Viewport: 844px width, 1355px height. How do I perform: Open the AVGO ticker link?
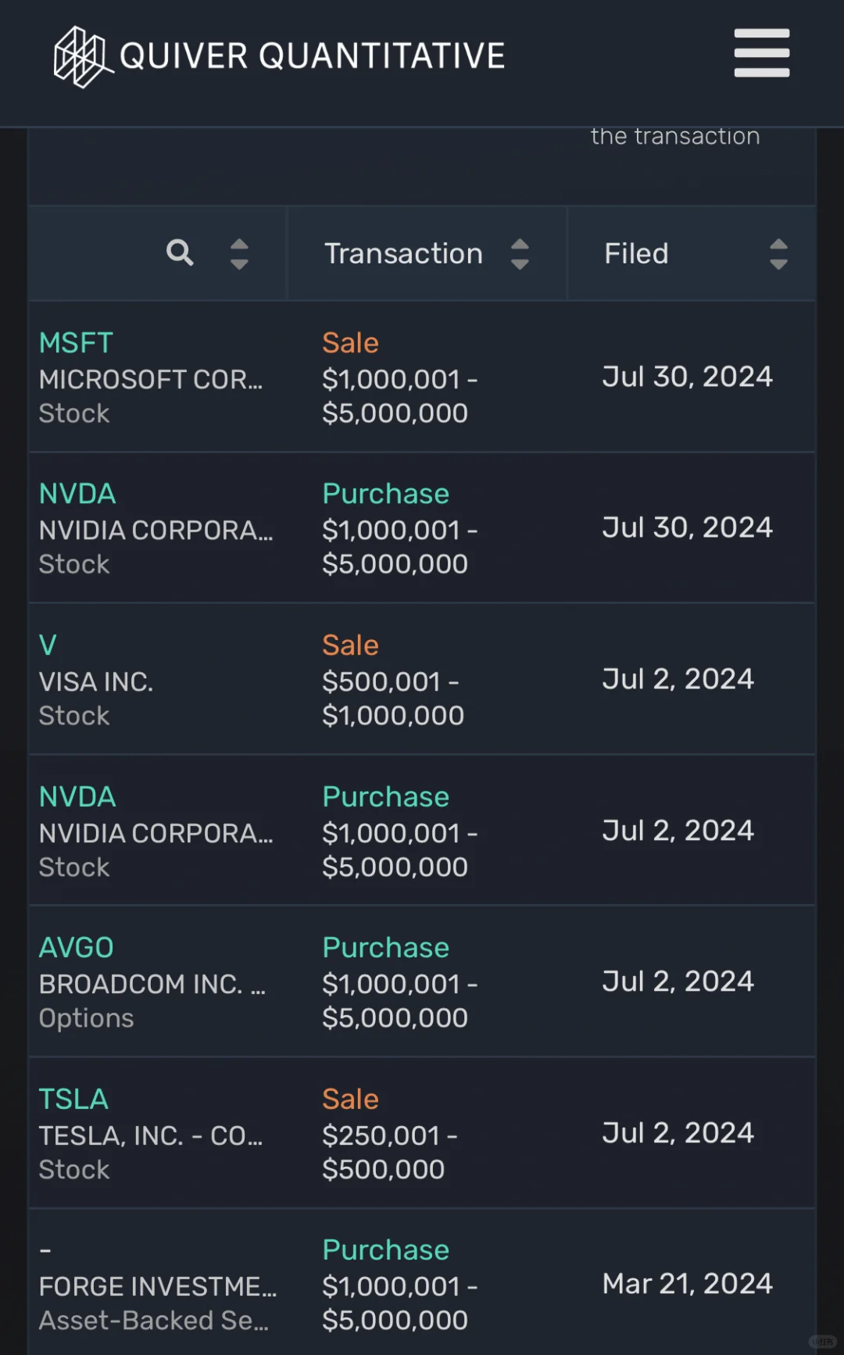(x=77, y=947)
